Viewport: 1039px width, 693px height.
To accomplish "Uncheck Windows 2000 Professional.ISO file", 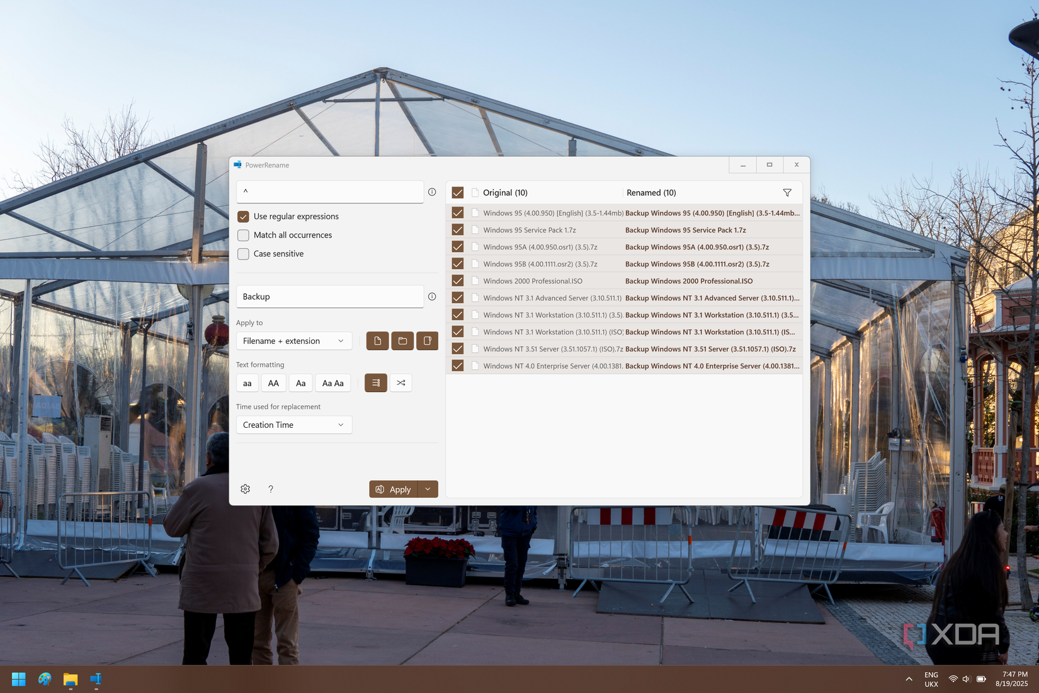I will coord(458,281).
